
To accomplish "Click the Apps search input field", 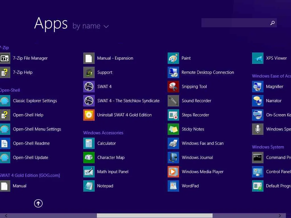I will click(235, 23).
